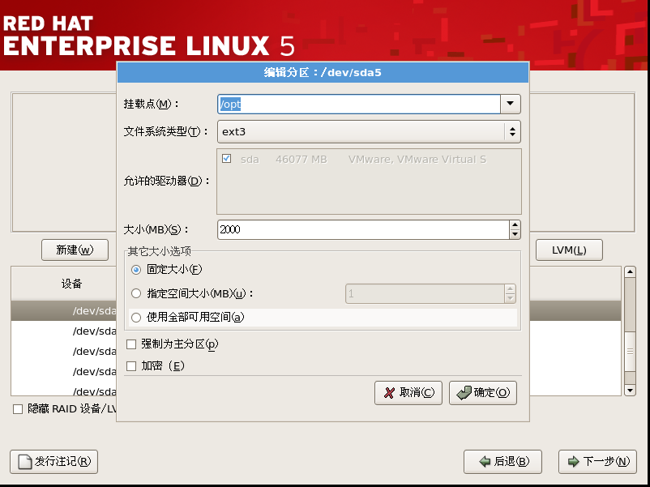Click the partition list scrollbar up arrow
Screen dimensions: 650x487
(x=630, y=272)
